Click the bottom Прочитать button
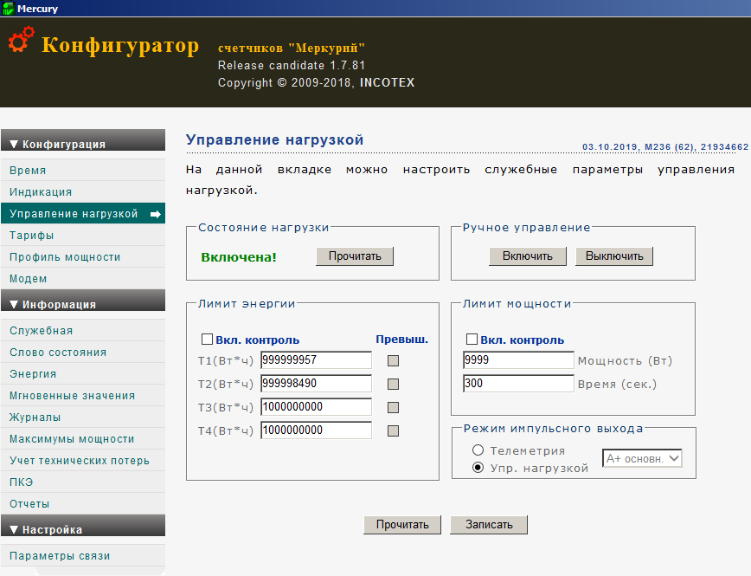 [x=402, y=525]
